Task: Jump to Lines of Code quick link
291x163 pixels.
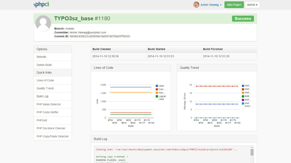Action: click(53, 80)
